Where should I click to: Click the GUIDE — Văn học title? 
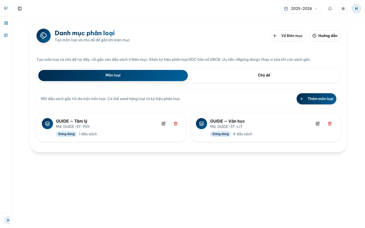[x=227, y=121]
